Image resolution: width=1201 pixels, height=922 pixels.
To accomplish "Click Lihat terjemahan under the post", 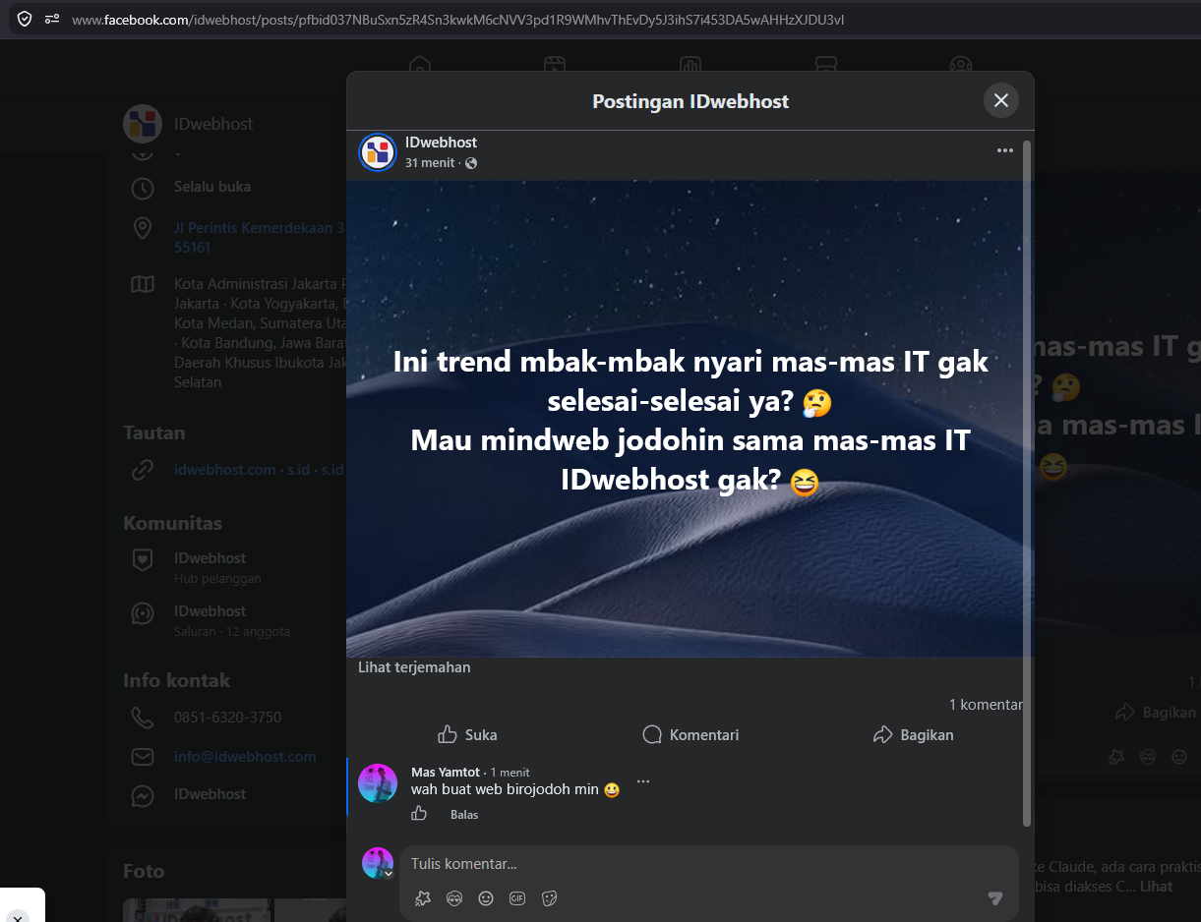I will [414, 667].
